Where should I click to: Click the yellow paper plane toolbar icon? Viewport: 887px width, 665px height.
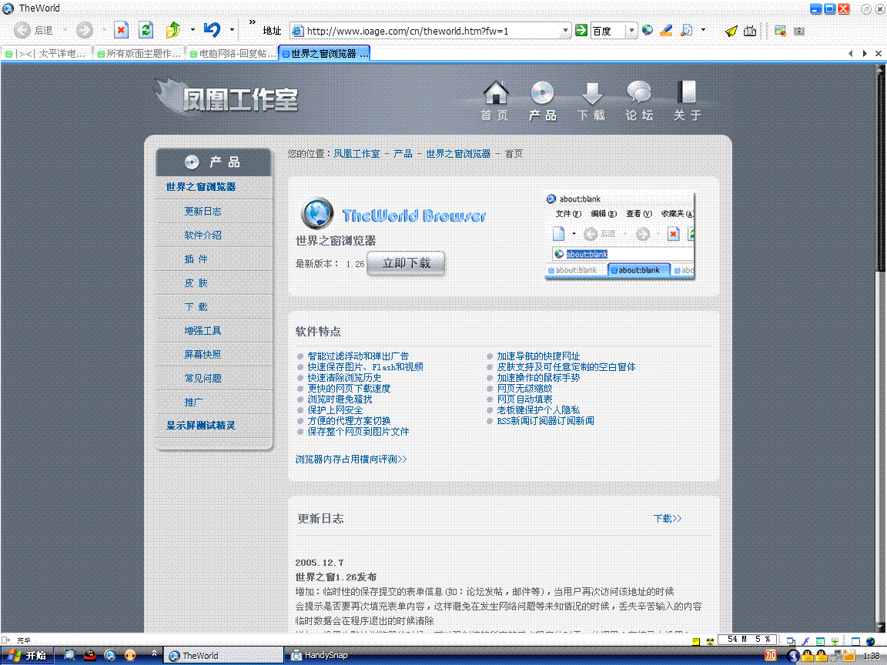point(731,31)
